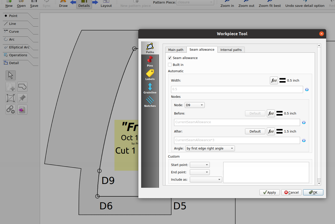
Task: Click the formula button next to Width
Action: tap(274, 81)
